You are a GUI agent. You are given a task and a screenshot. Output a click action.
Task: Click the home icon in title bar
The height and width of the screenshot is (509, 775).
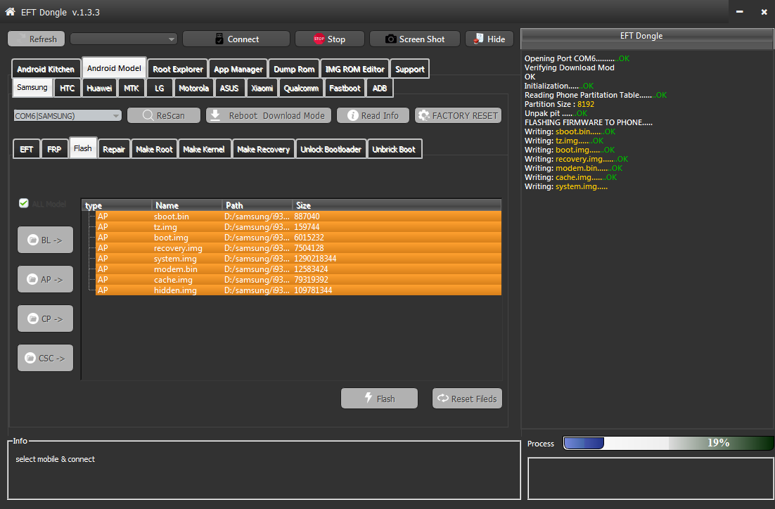(10, 11)
